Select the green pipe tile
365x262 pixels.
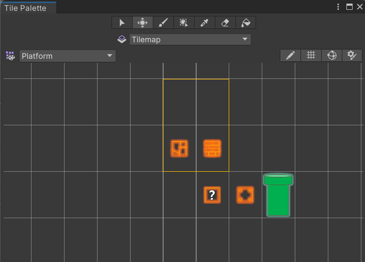[278, 195]
